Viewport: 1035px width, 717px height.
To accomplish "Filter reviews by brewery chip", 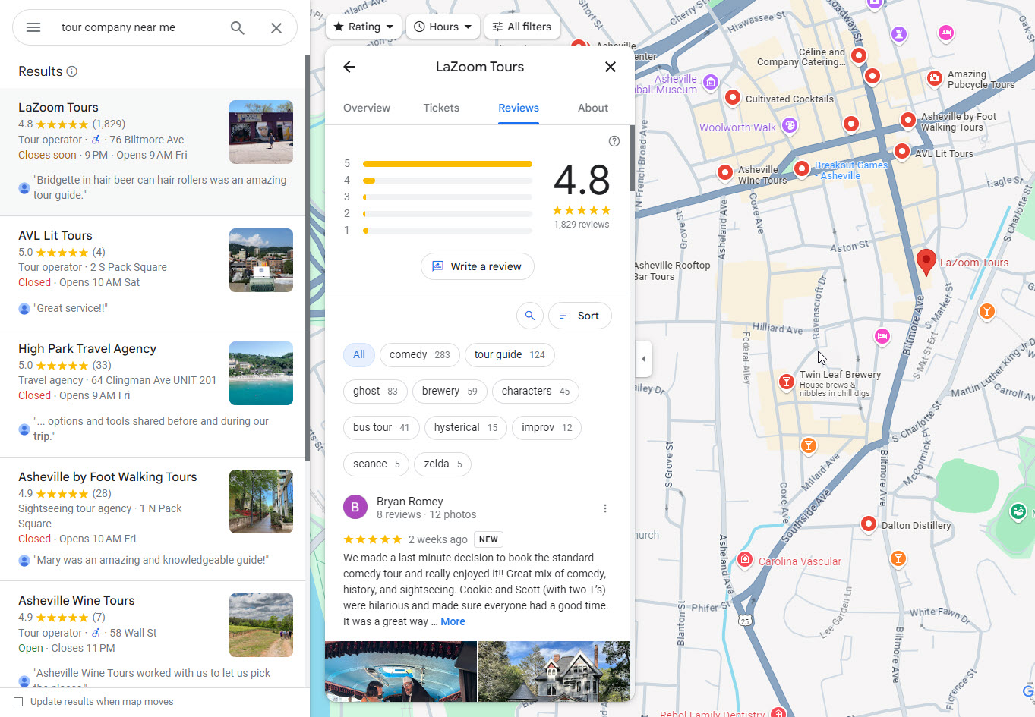I will [450, 392].
